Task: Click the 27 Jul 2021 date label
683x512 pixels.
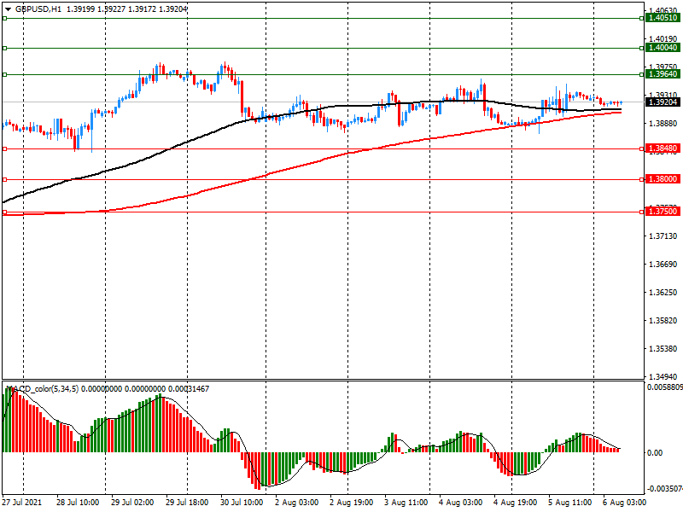Action: (22, 503)
